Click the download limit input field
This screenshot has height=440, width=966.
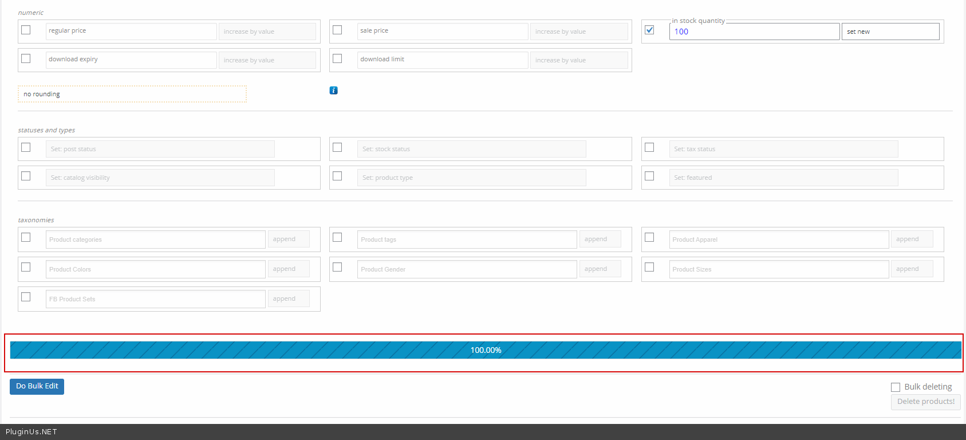pos(442,60)
